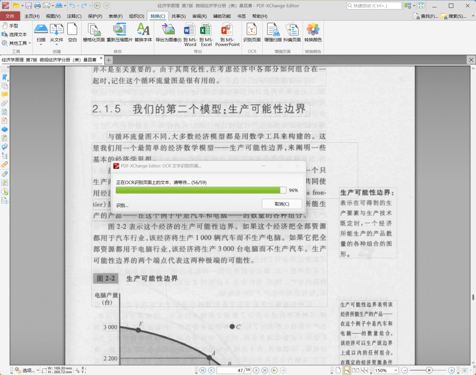The width and height of the screenshot is (476, 375).
Task: Click the 识别页面 OCR icon
Action: pos(252,33)
